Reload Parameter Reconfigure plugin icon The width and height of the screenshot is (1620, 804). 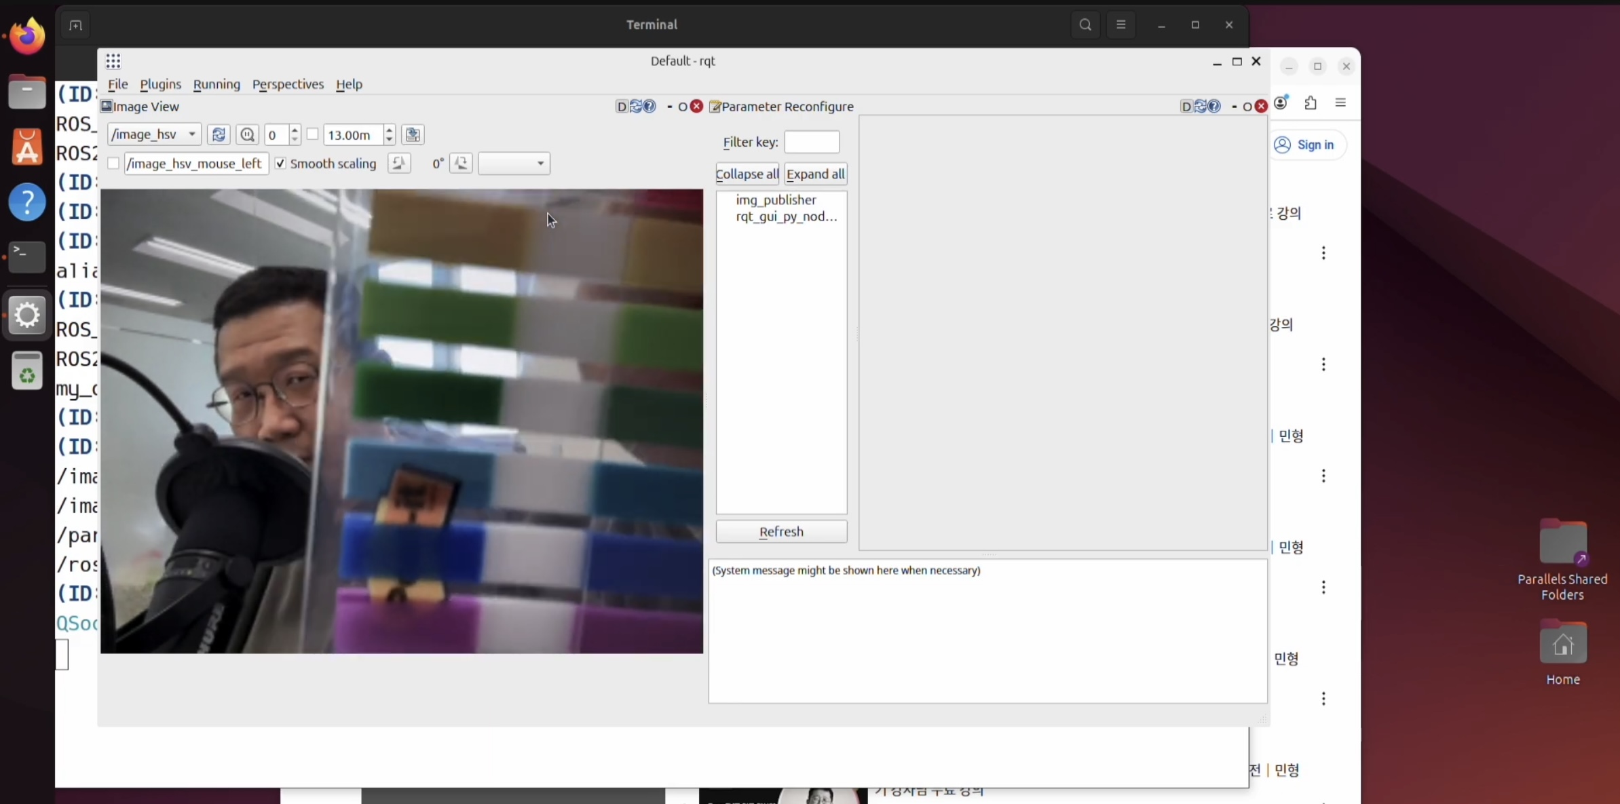(x=1200, y=107)
